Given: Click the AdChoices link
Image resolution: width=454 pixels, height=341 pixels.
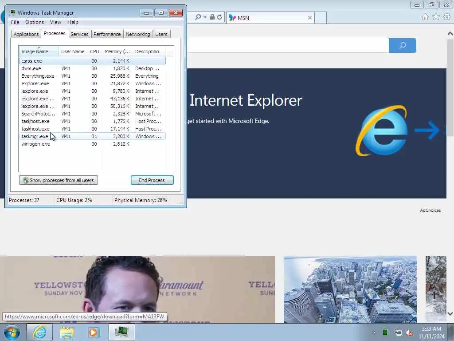Looking at the screenshot, I should 430,210.
